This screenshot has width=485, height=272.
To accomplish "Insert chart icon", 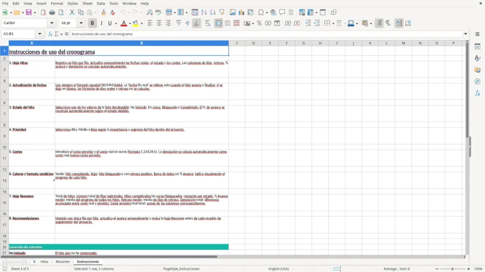I will (x=242, y=12).
